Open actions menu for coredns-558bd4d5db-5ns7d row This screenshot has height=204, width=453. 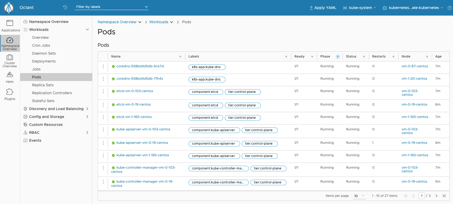[103, 67]
